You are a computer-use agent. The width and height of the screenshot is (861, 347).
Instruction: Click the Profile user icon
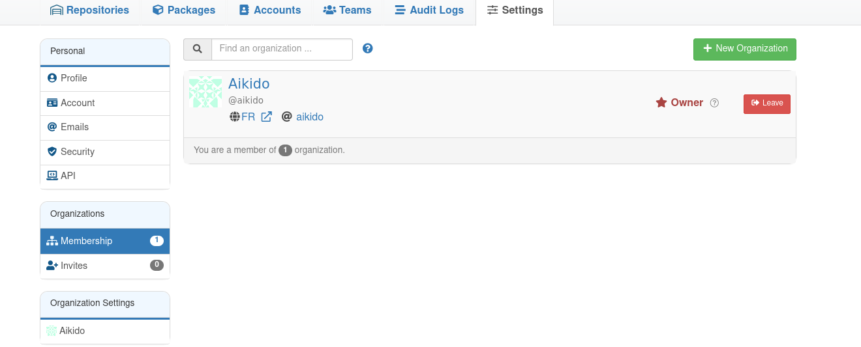point(52,78)
